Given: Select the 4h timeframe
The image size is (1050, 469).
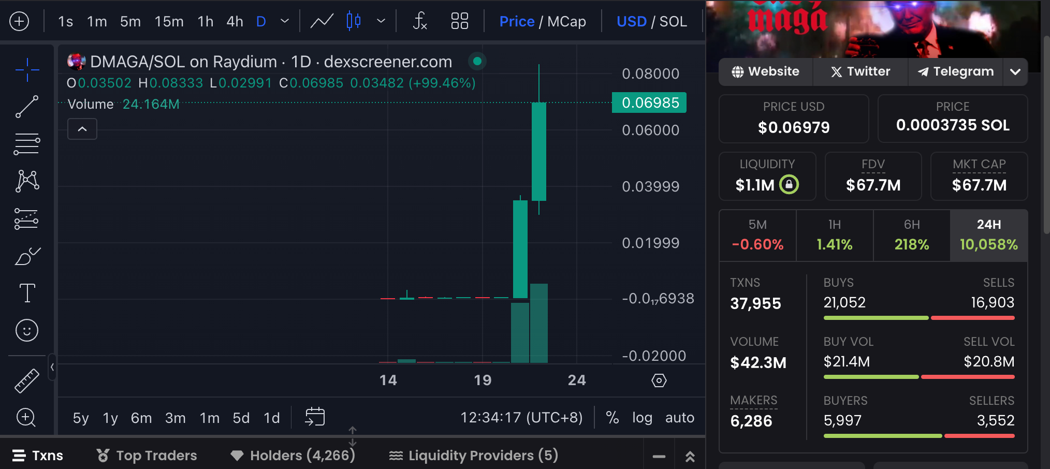Looking at the screenshot, I should (235, 21).
